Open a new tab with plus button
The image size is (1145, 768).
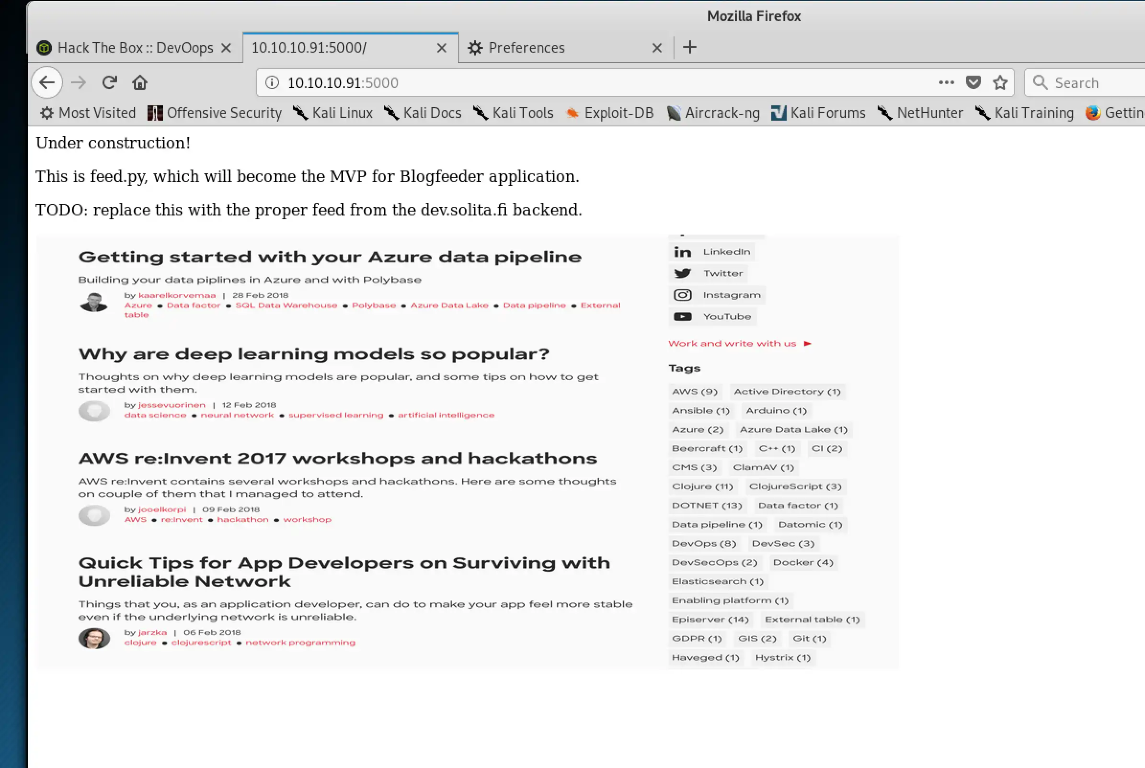point(689,47)
